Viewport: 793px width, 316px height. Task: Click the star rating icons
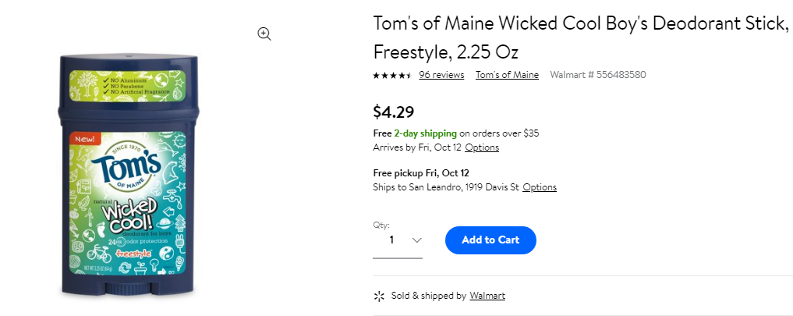point(392,76)
